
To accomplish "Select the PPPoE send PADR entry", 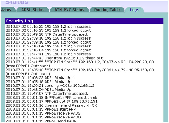I will click(41, 121).
